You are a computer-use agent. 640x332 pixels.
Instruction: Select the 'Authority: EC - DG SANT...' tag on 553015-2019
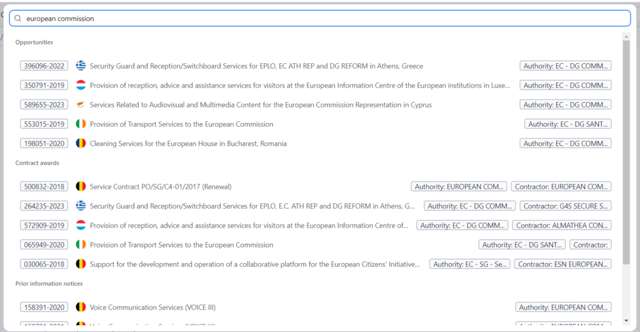click(x=567, y=124)
